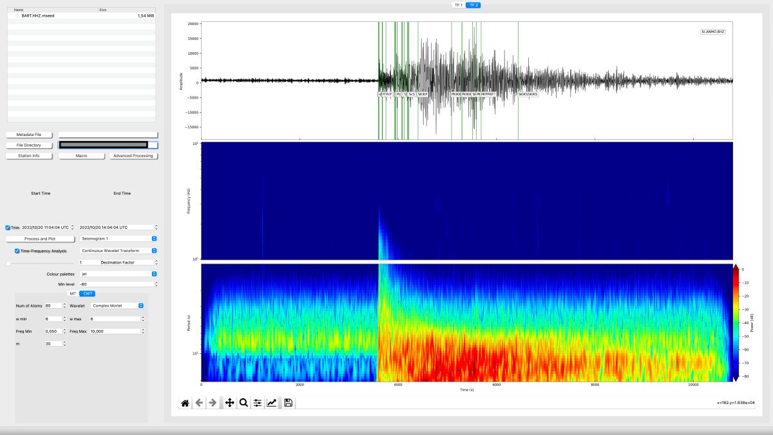This screenshot has height=435, width=773.
Task: Open the Complex Morlet wavelet dropdown
Action: 117,305
